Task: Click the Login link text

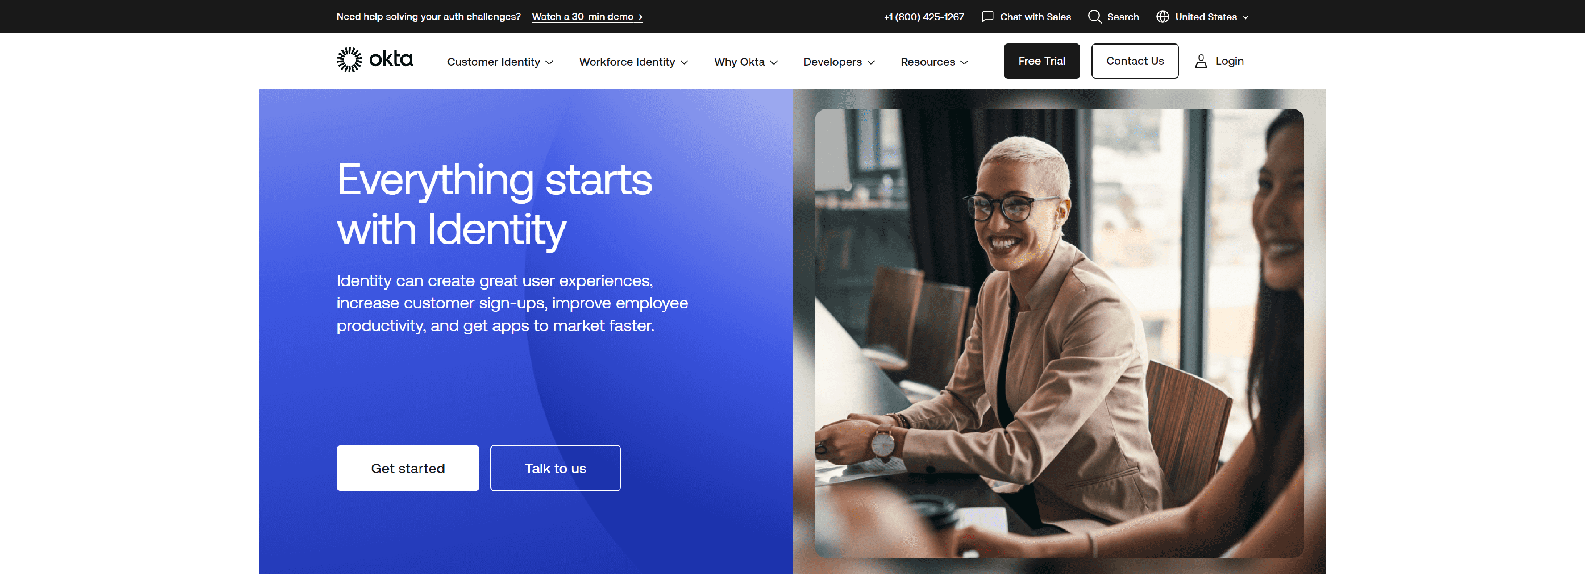Action: (1229, 61)
